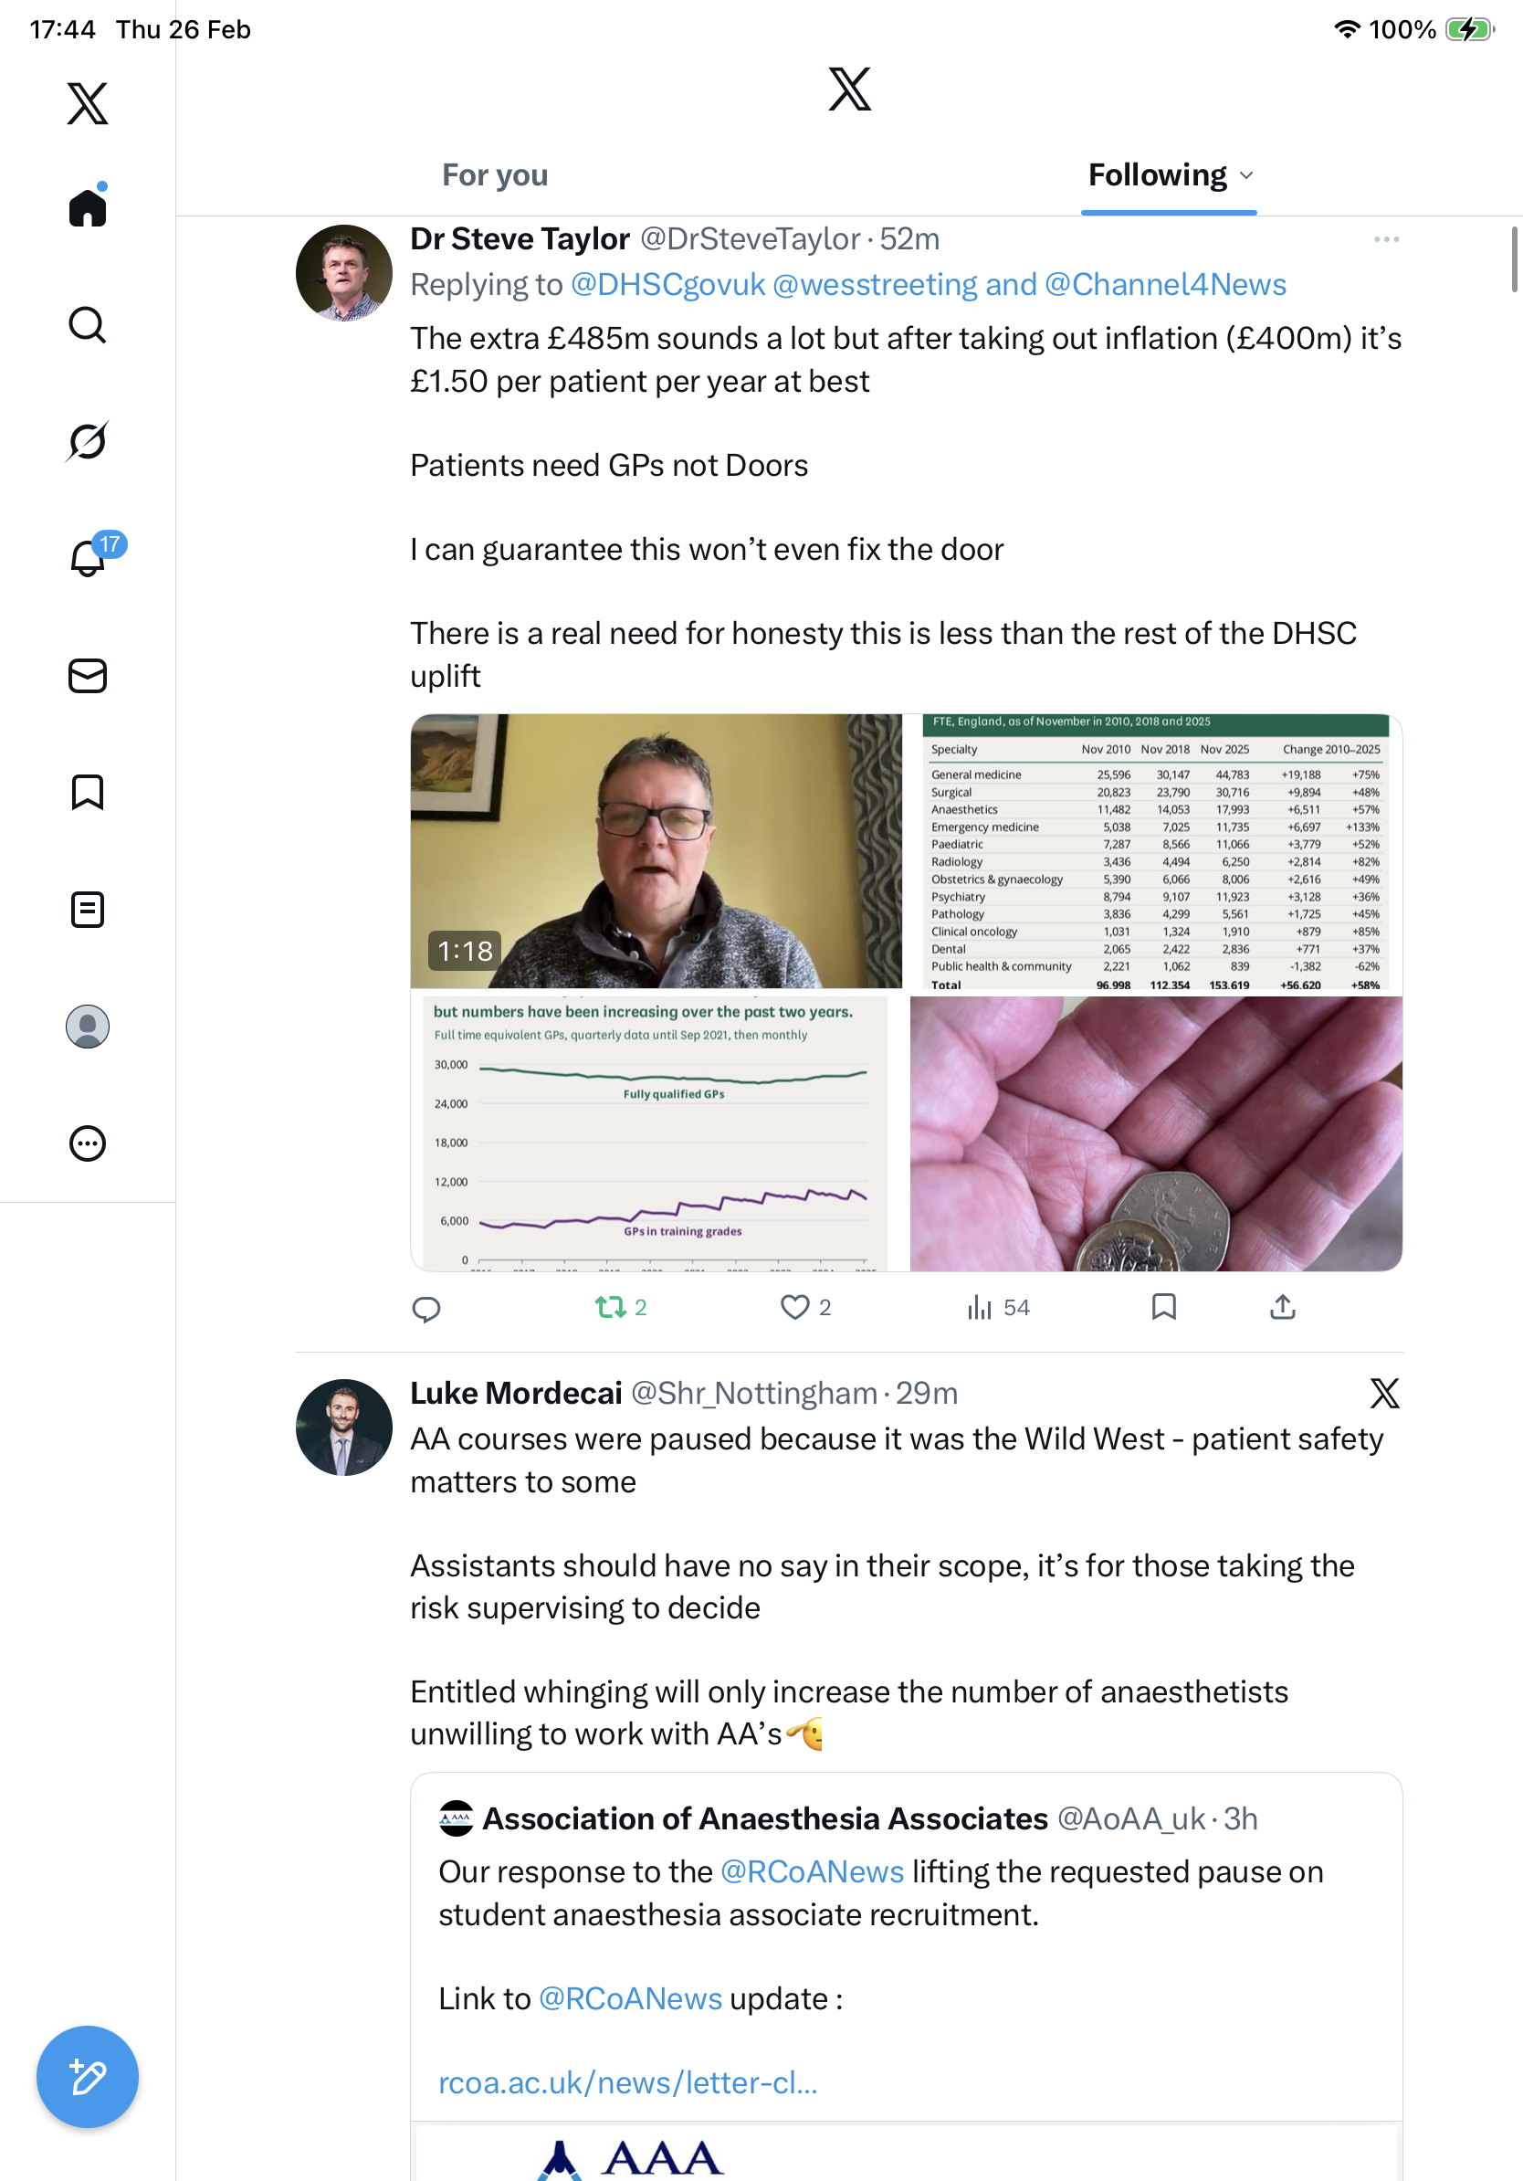1523x2181 pixels.
Task: Open the Lists icon in sidebar
Action: click(x=88, y=909)
